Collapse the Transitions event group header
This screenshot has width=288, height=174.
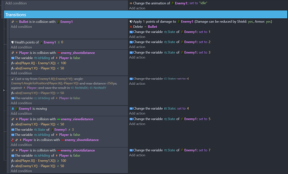(x=16, y=15)
